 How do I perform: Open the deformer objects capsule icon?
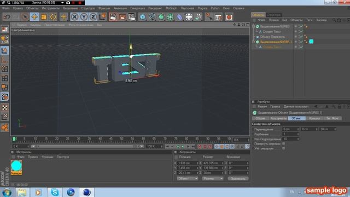point(180,17)
